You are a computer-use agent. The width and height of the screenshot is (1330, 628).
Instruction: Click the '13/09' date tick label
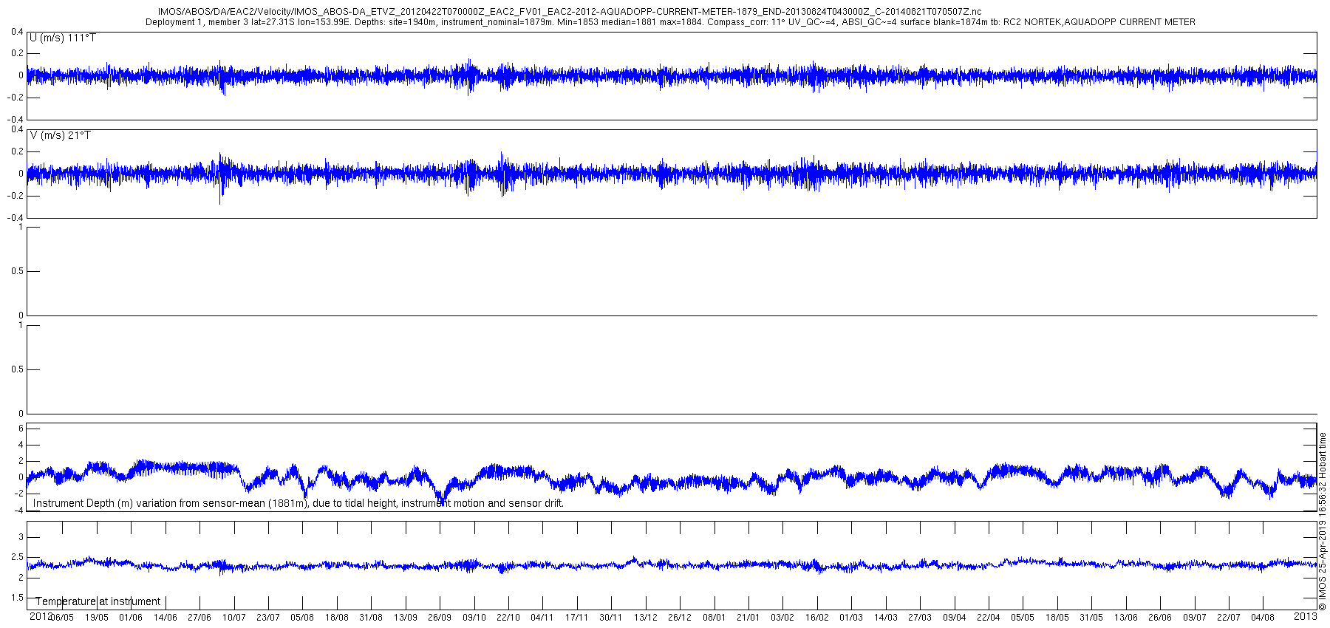(406, 618)
